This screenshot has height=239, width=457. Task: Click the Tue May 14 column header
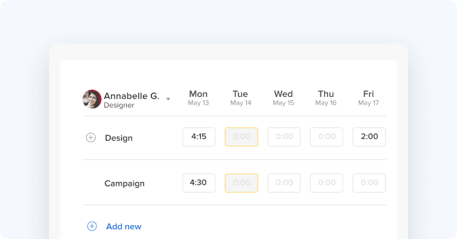point(240,98)
